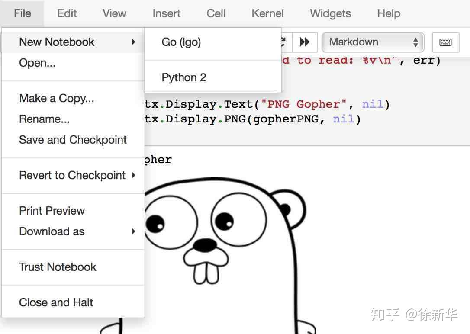Open the Kernel menu
470x334 pixels.
[267, 13]
